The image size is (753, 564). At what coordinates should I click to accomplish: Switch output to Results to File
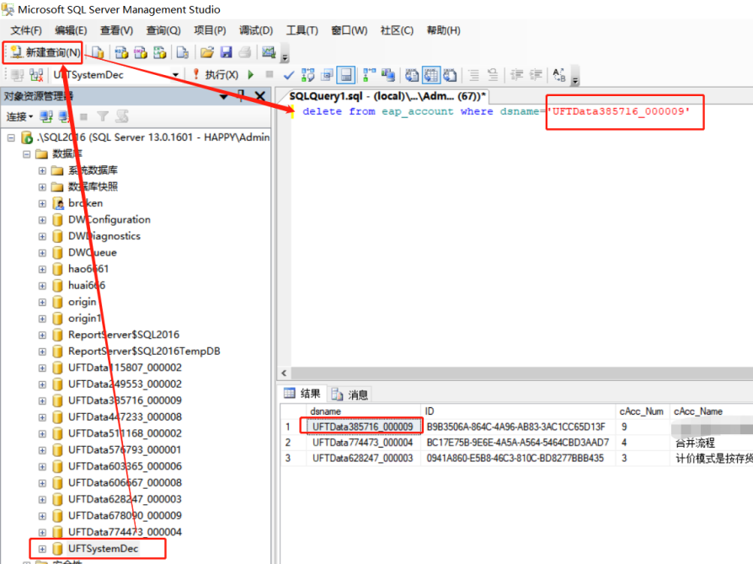[450, 75]
